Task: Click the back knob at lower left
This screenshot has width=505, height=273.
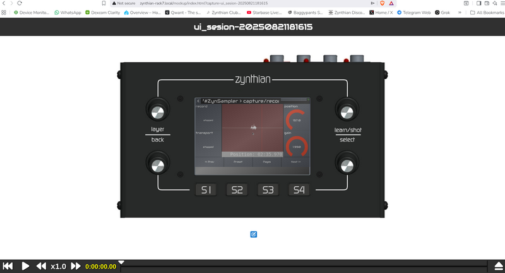Action: coord(157,164)
